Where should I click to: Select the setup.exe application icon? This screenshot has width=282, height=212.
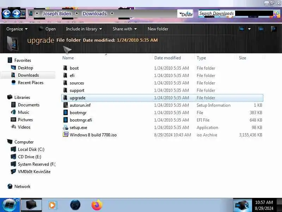click(x=66, y=128)
